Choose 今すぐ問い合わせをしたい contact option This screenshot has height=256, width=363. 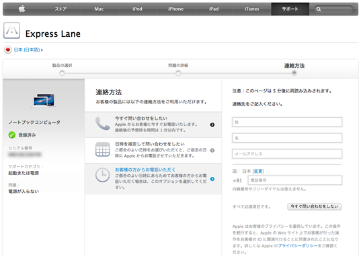153,125
